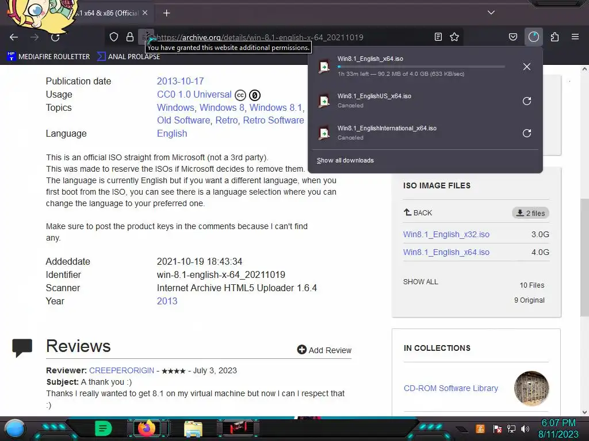Reload the page with the refresh icon

pyautogui.click(x=55, y=37)
